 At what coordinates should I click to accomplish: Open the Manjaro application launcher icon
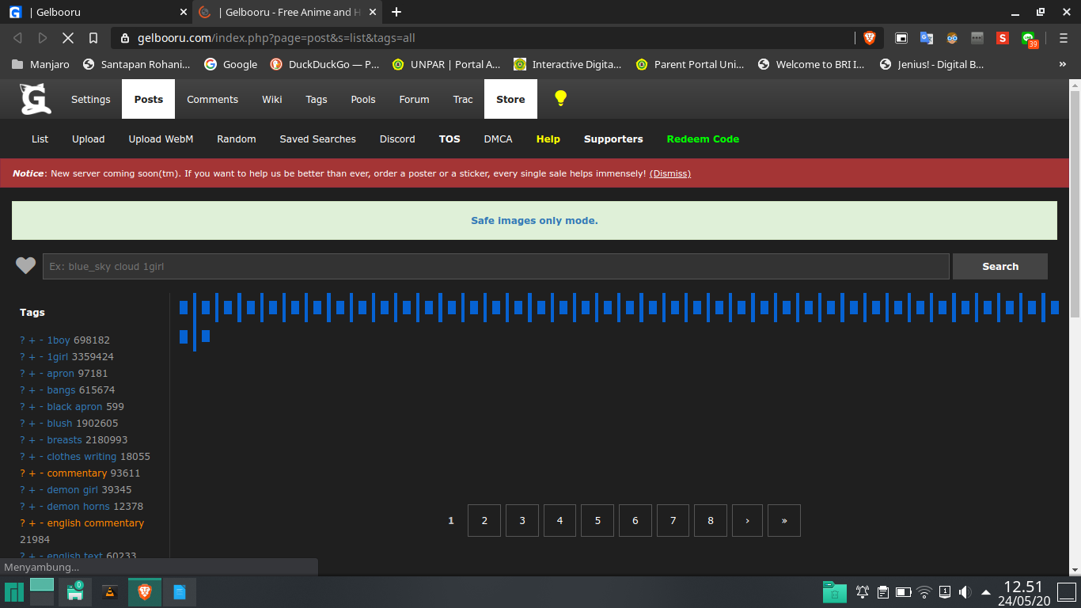(x=14, y=592)
